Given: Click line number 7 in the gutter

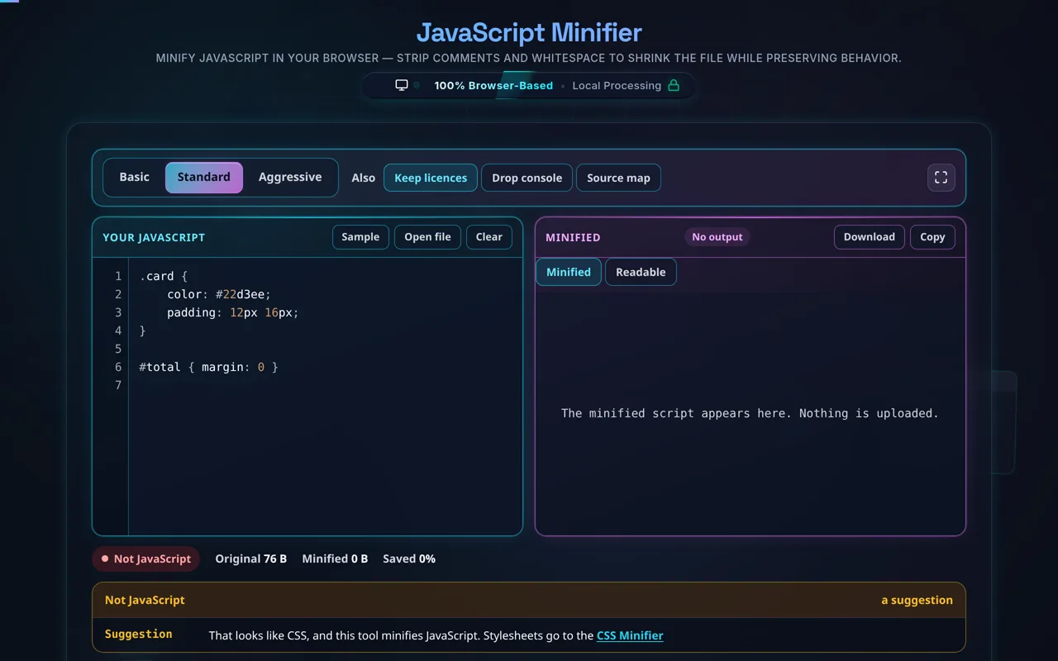Looking at the screenshot, I should pyautogui.click(x=118, y=385).
